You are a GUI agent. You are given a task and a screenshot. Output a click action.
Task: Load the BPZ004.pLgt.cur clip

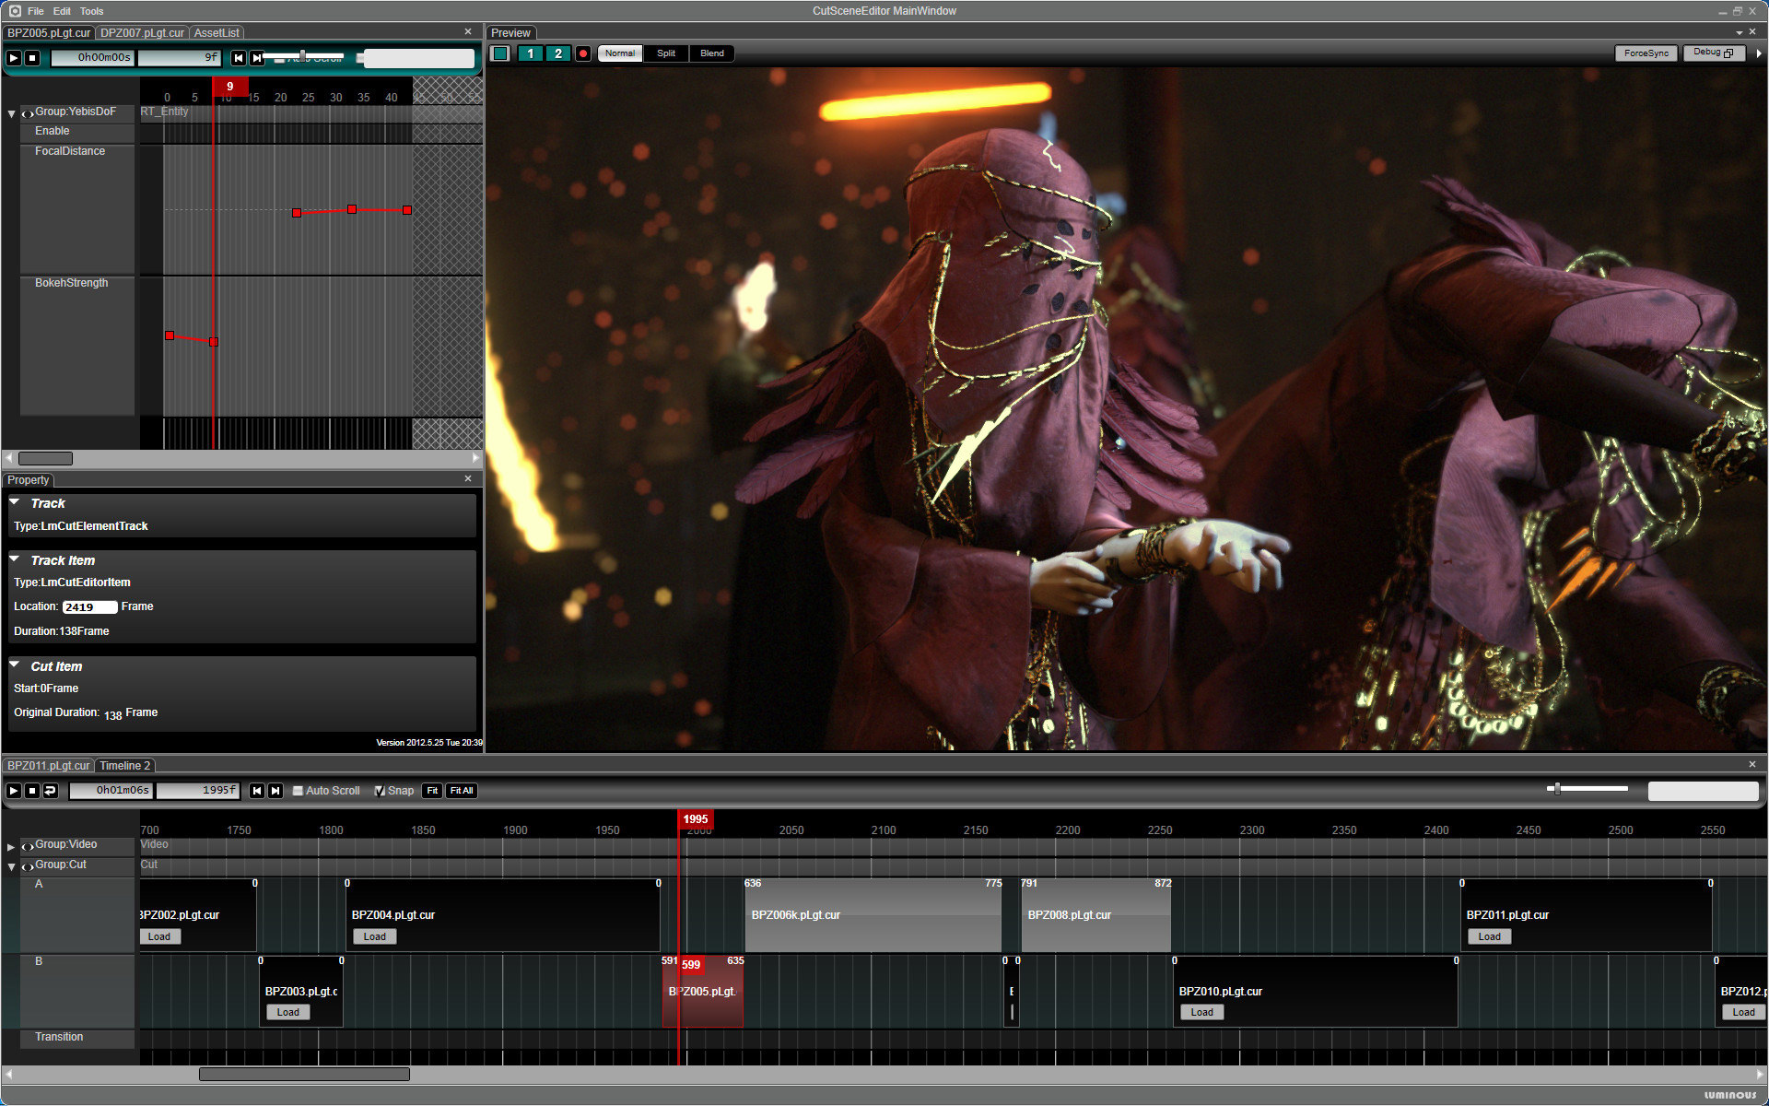click(x=374, y=936)
